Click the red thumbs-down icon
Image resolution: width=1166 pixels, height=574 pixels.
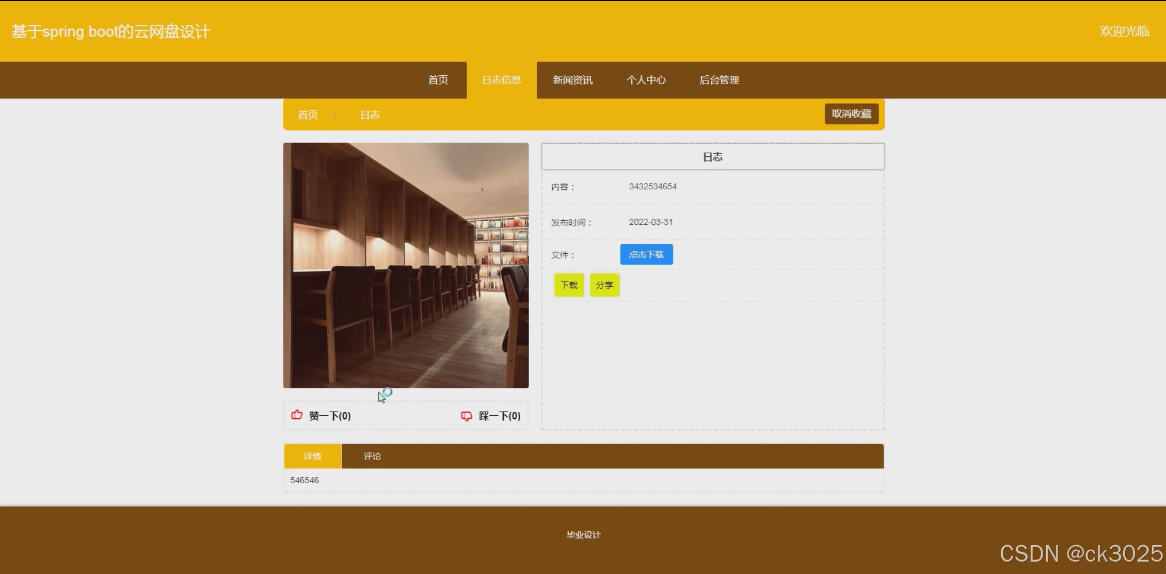click(x=467, y=416)
